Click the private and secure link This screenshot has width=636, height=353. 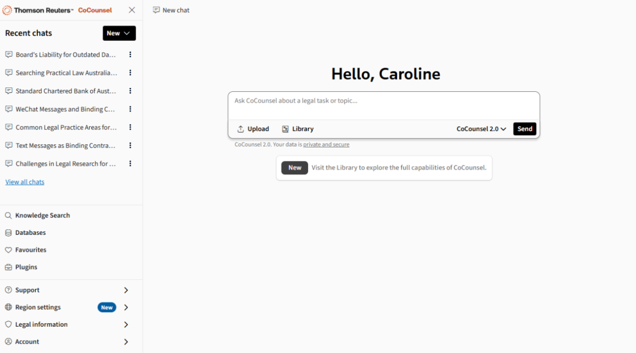click(x=326, y=144)
